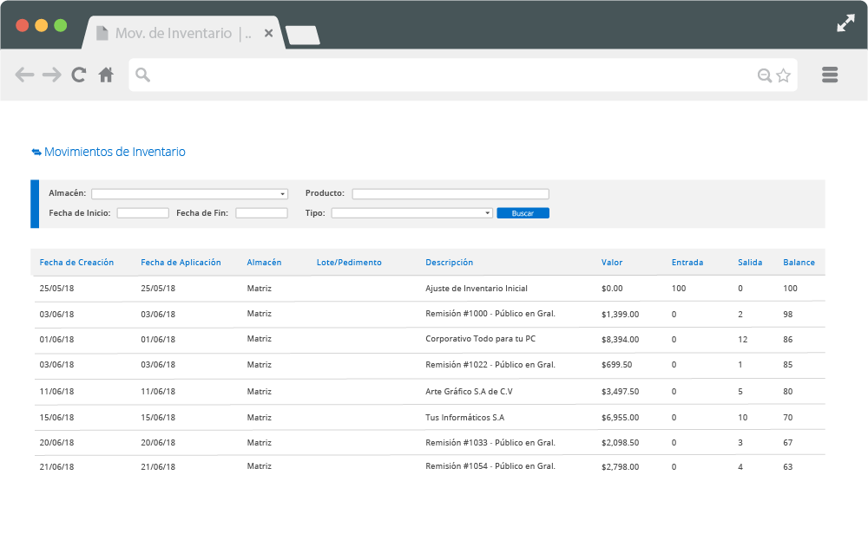
Task: Select 'Remisión #1022 - Público en Gral.'
Action: (490, 365)
